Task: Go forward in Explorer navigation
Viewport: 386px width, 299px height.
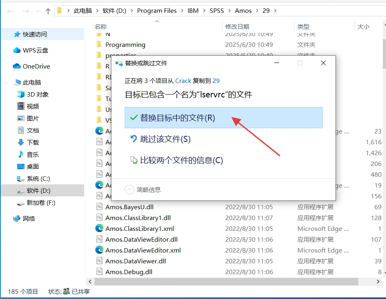Action: 26,11
